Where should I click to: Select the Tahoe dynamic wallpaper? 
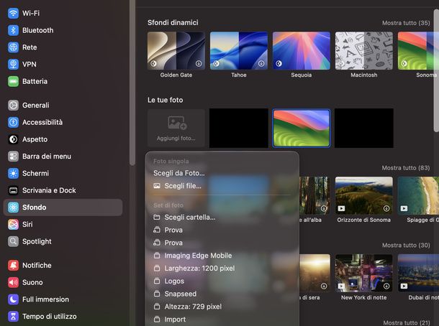[239, 50]
